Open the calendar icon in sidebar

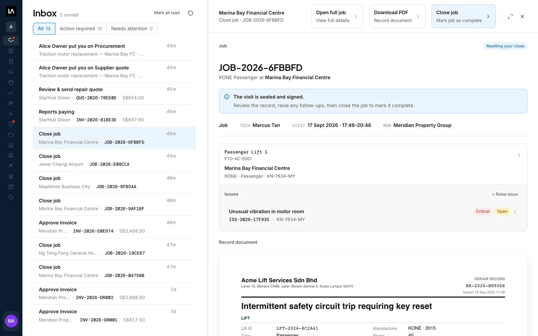tap(11, 82)
